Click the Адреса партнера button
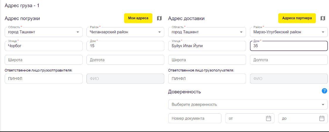This screenshot has width=329, height=132. [x=297, y=18]
